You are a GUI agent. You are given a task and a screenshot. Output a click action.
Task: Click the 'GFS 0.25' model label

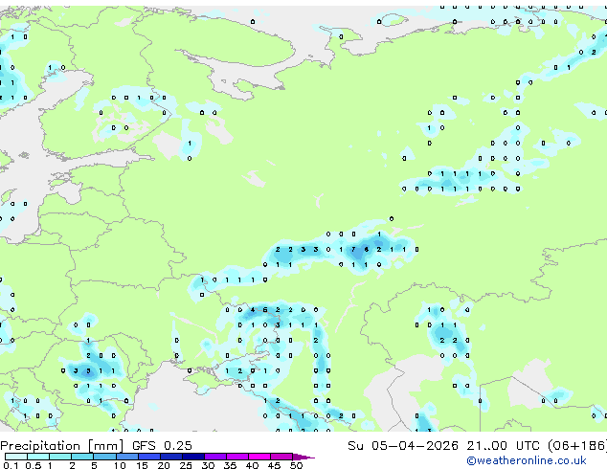162,446
